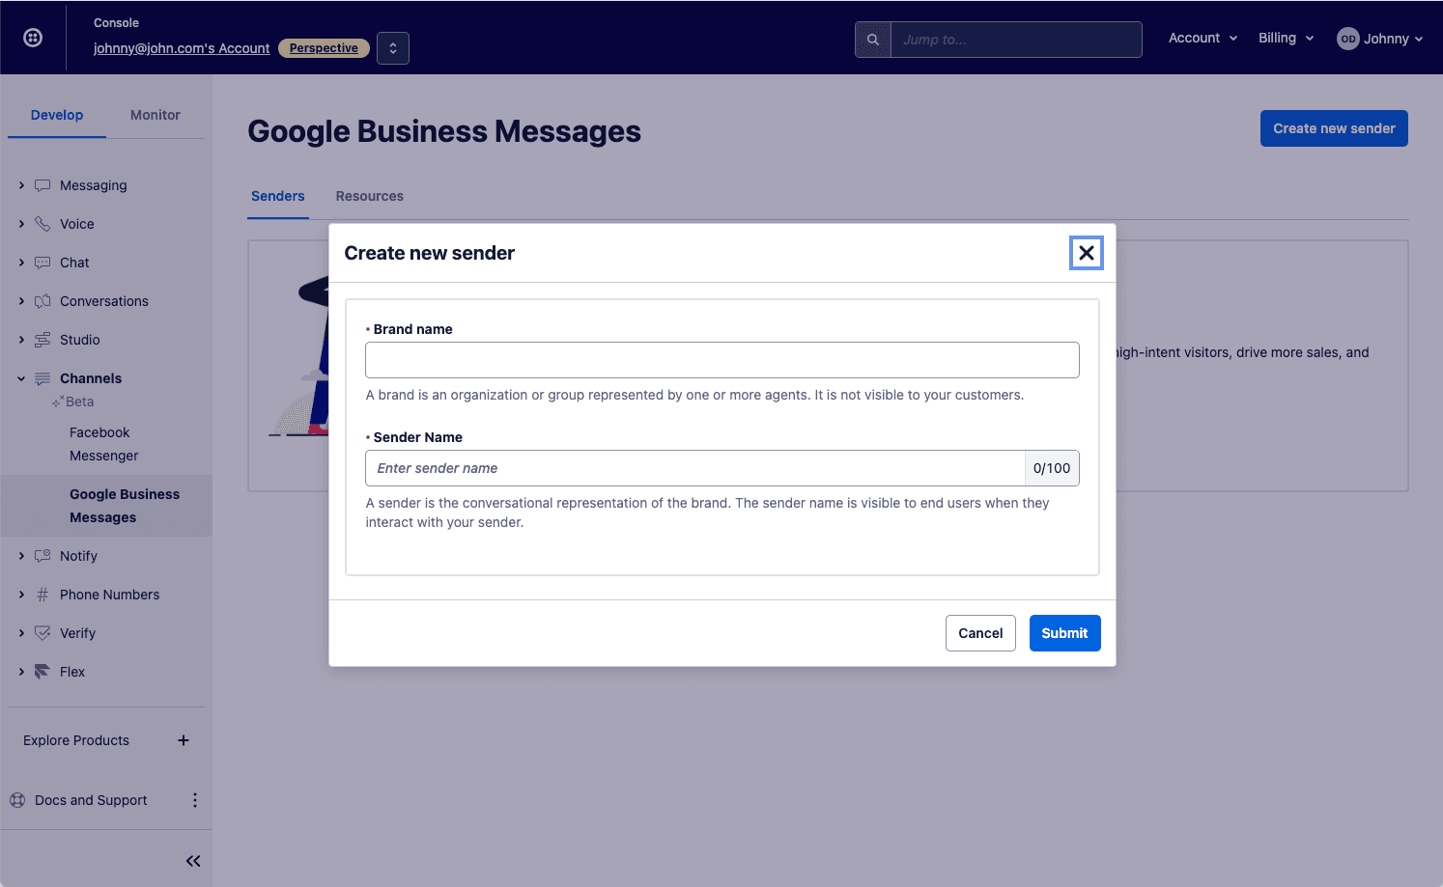Click the Notify bell-bubble icon
Image resolution: width=1443 pixels, height=887 pixels.
click(x=41, y=556)
